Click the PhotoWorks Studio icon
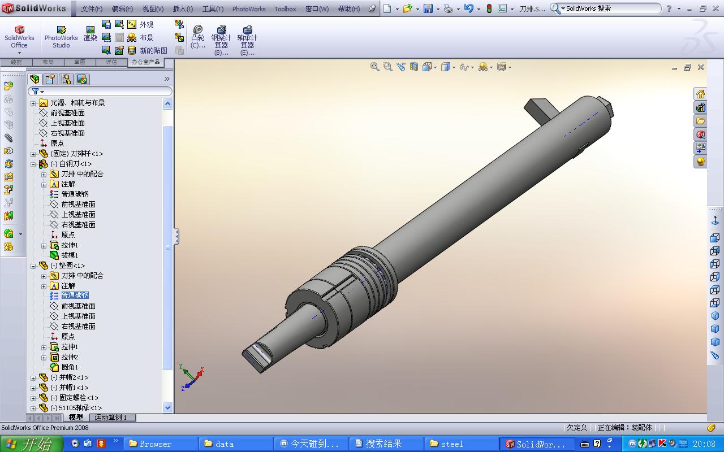724x452 pixels. pos(61,37)
